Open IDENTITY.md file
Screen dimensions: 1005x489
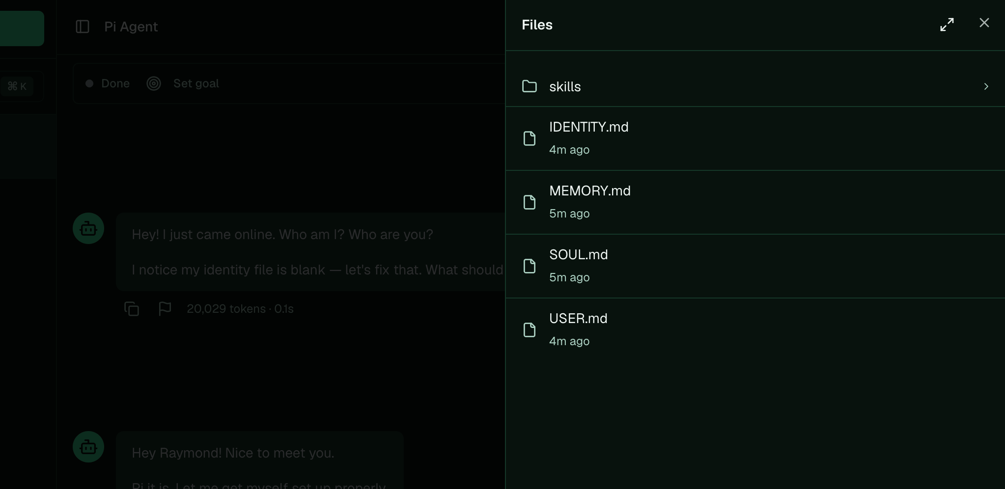coord(755,138)
